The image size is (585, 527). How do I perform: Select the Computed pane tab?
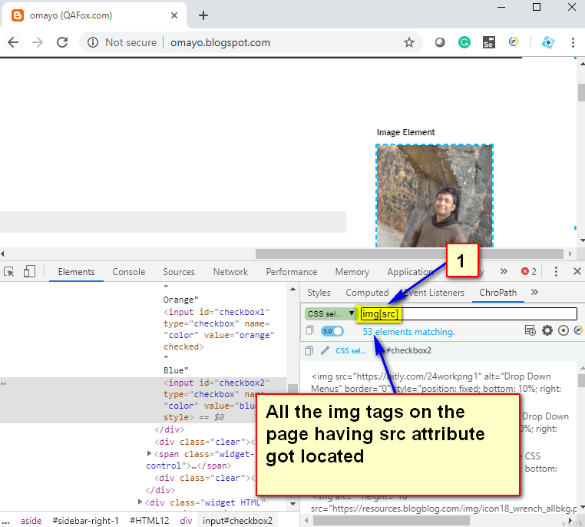(367, 293)
